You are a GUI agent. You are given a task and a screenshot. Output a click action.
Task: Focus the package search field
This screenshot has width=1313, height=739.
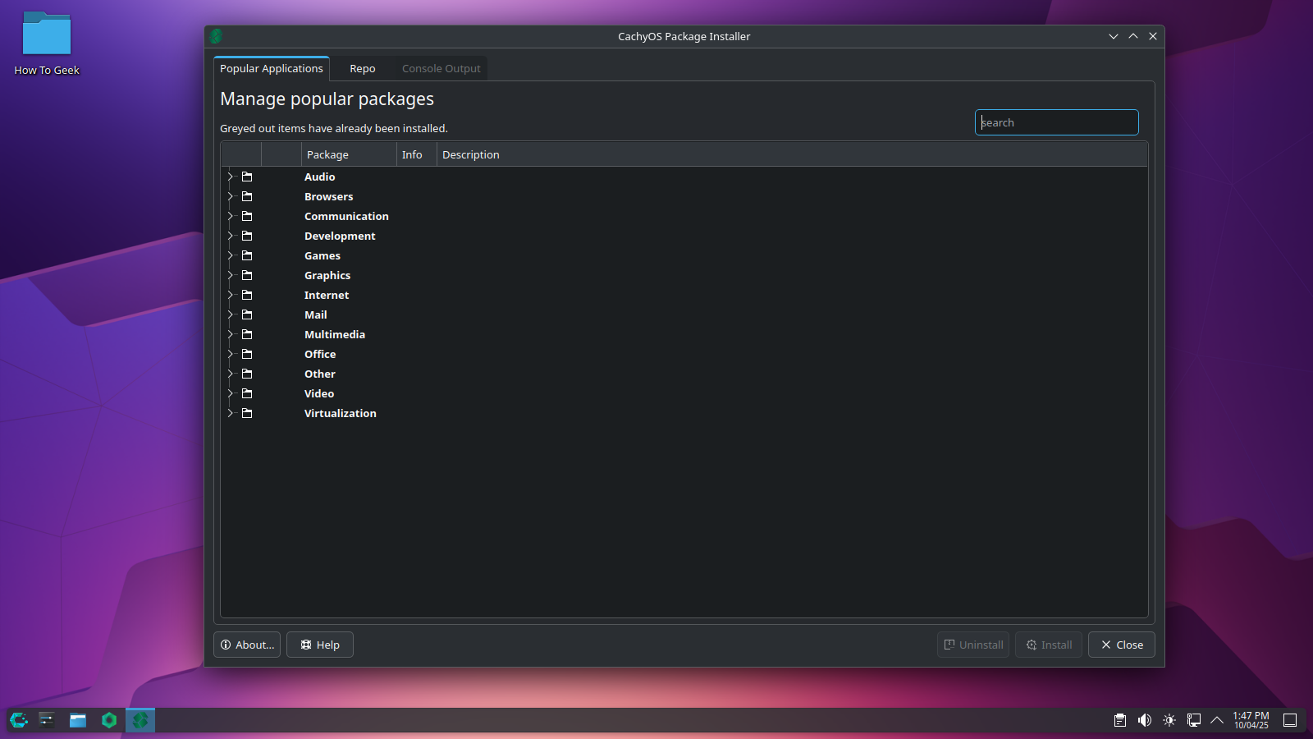coord(1056,122)
